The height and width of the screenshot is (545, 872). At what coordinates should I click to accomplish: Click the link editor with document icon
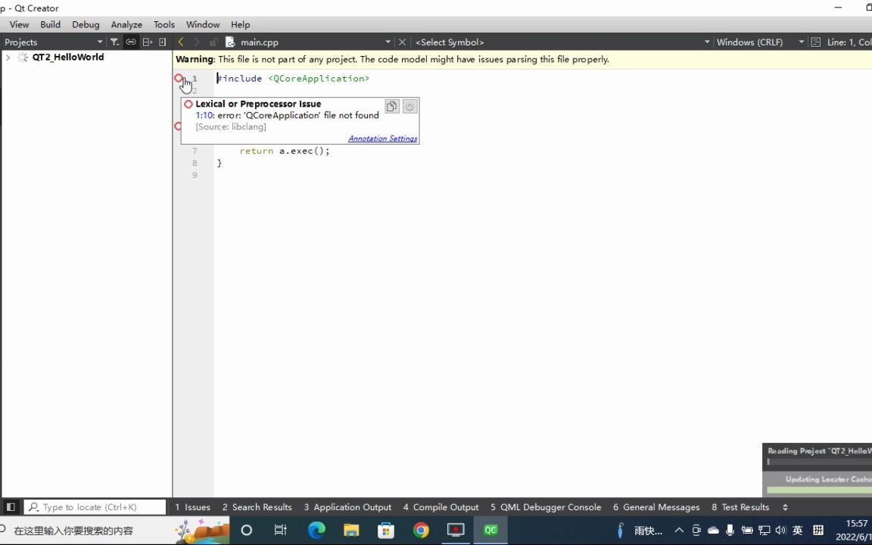click(131, 42)
